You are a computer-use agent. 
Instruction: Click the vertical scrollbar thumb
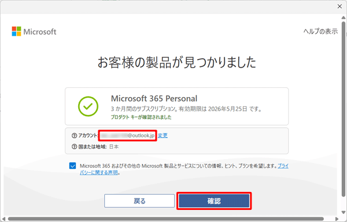tap(343, 109)
